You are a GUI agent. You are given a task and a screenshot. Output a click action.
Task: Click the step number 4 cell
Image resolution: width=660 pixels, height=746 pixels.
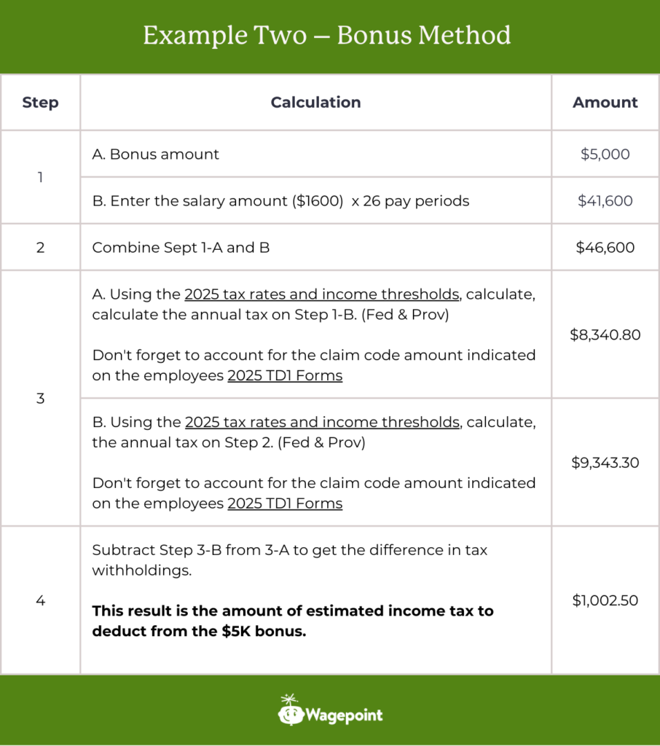(40, 601)
